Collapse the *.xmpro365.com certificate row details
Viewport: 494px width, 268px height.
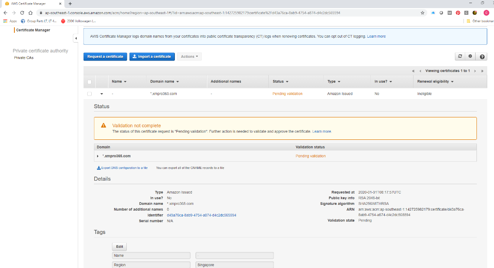click(102, 94)
